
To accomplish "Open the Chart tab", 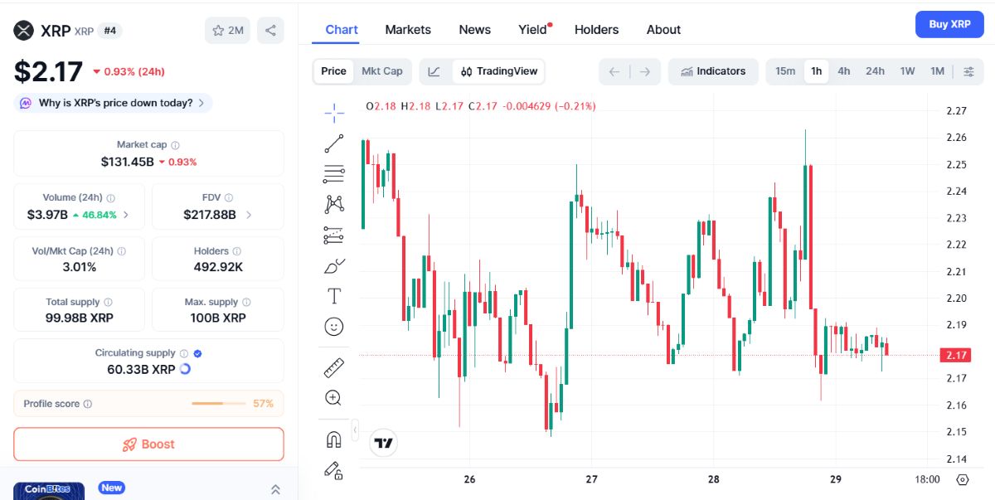I will click(x=342, y=30).
